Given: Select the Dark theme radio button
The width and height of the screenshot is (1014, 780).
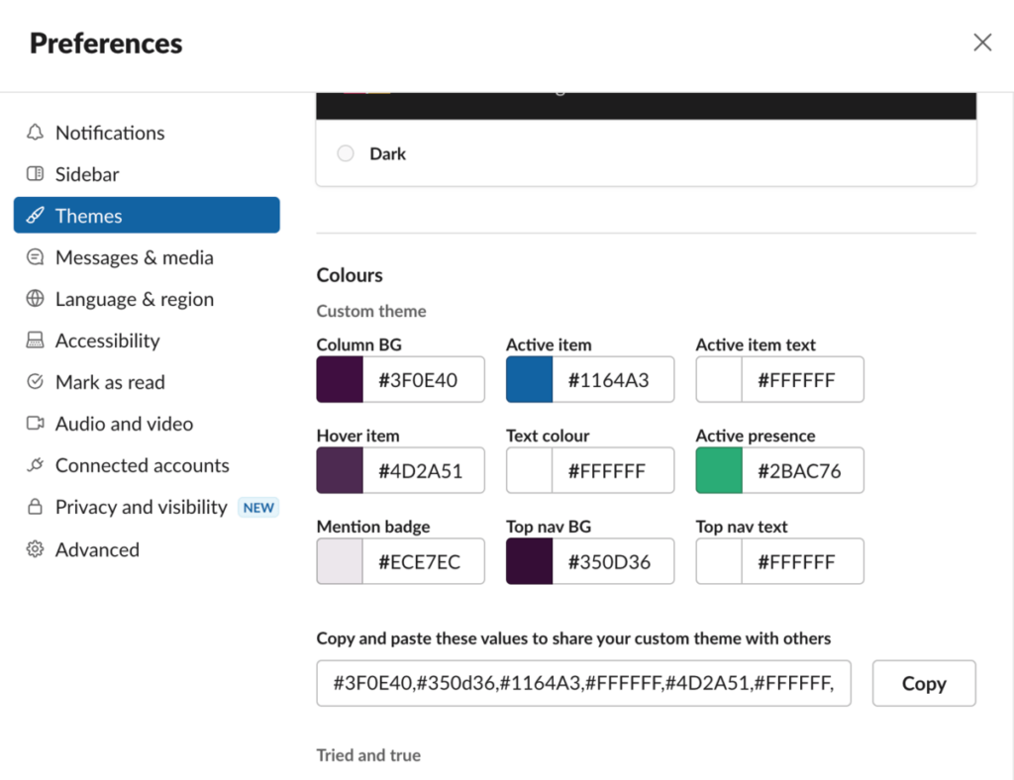Looking at the screenshot, I should pyautogui.click(x=346, y=153).
